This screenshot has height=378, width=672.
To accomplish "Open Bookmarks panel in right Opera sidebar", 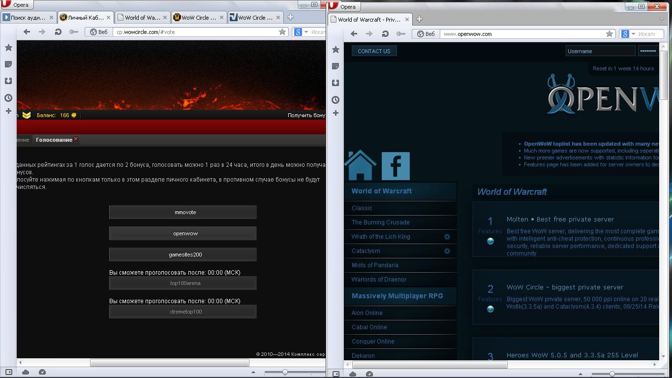I will pyautogui.click(x=336, y=50).
